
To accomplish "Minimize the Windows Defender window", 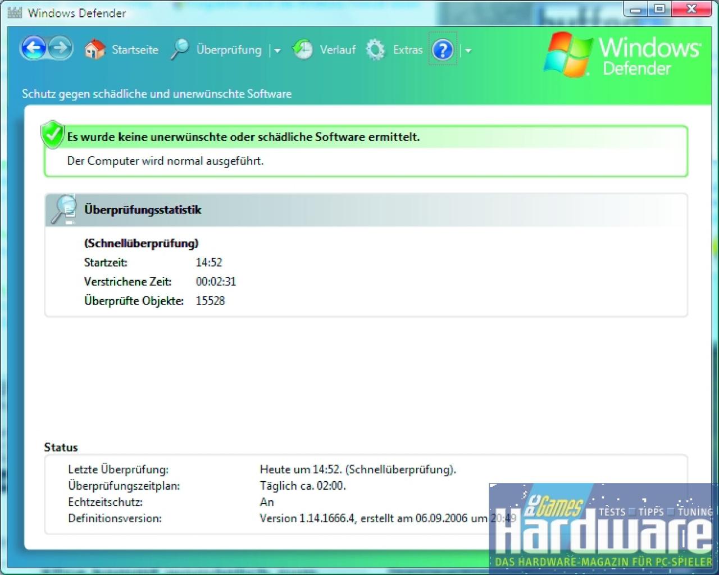I will pos(636,9).
